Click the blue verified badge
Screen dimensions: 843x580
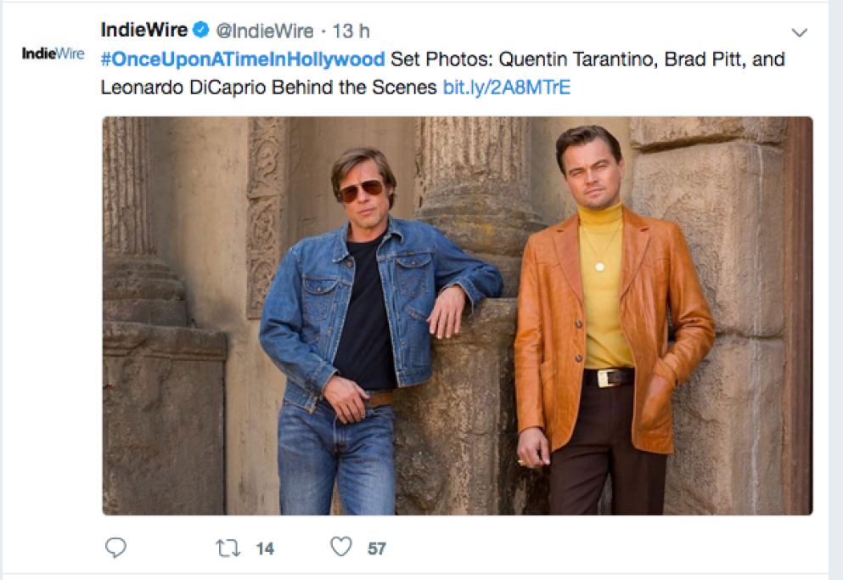[200, 31]
